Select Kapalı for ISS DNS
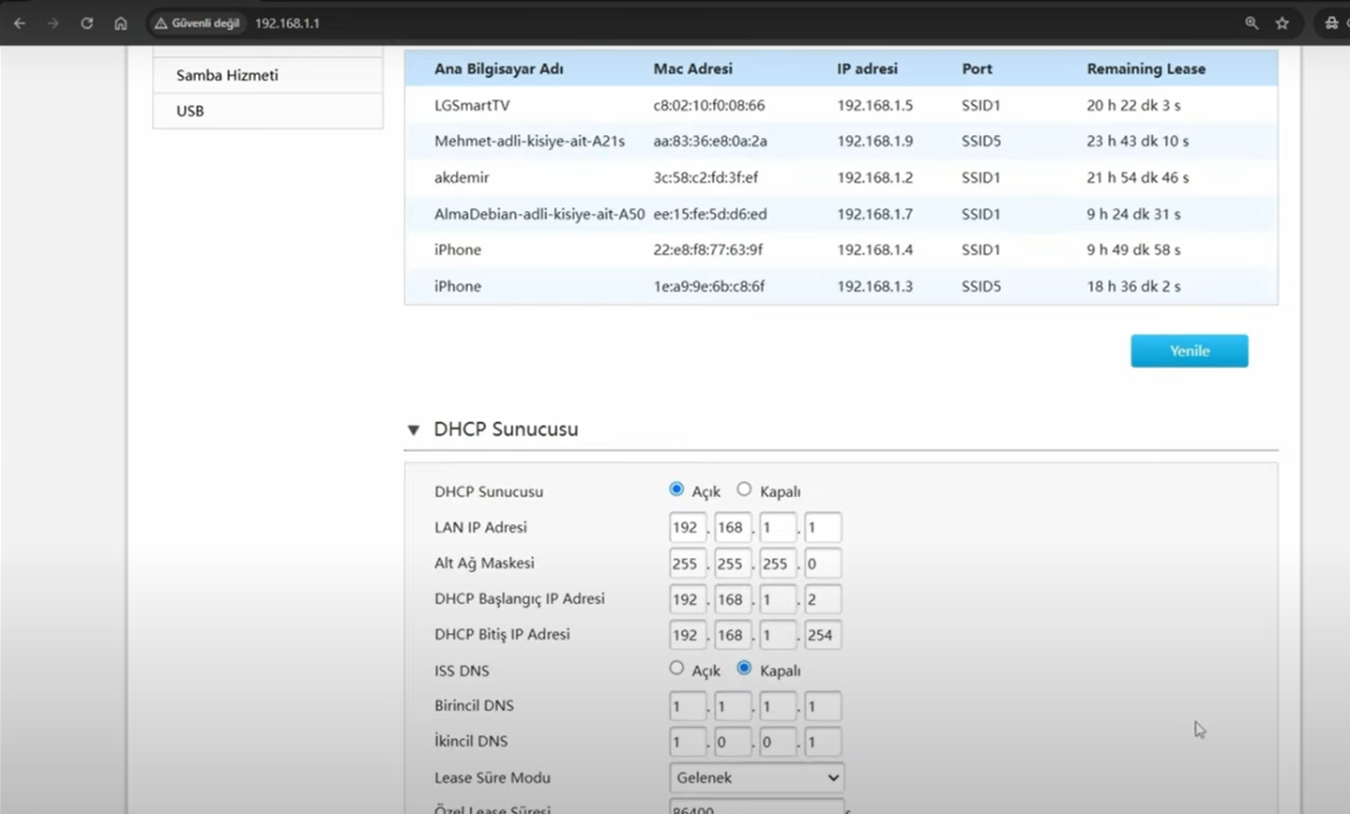 tap(744, 669)
